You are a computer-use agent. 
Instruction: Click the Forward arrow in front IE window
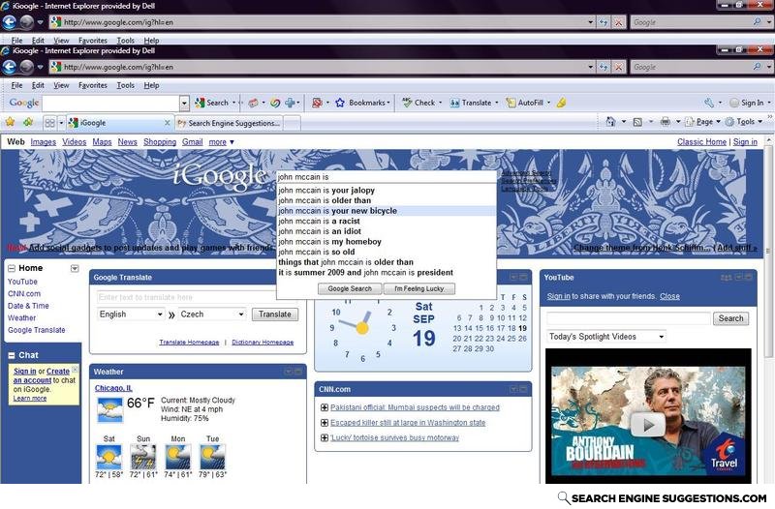tap(27, 67)
